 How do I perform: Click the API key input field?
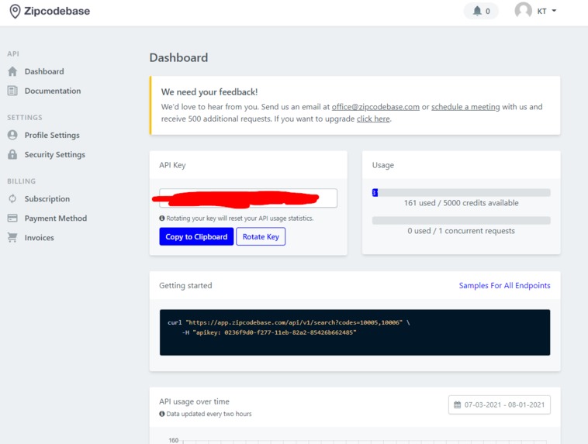coord(248,198)
